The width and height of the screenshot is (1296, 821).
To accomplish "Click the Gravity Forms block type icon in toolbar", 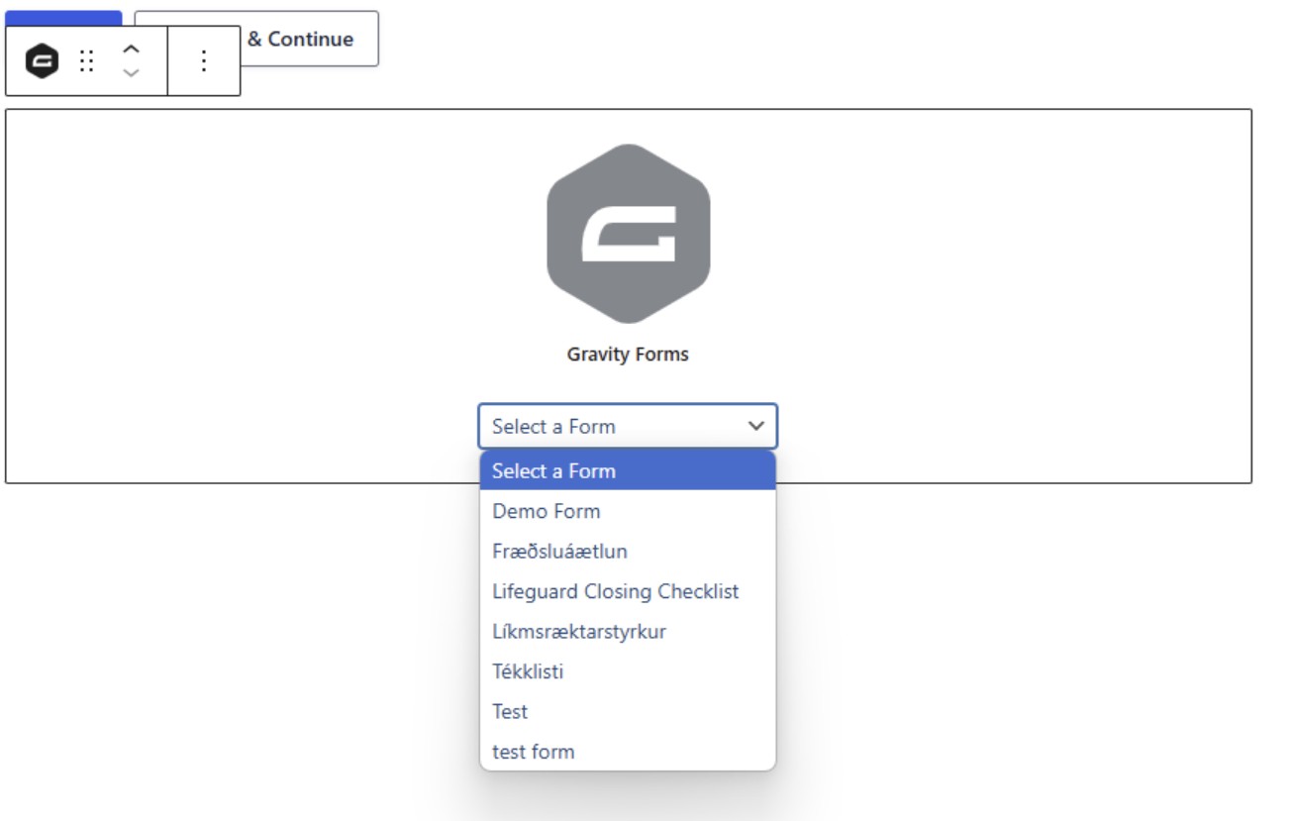I will 42,61.
